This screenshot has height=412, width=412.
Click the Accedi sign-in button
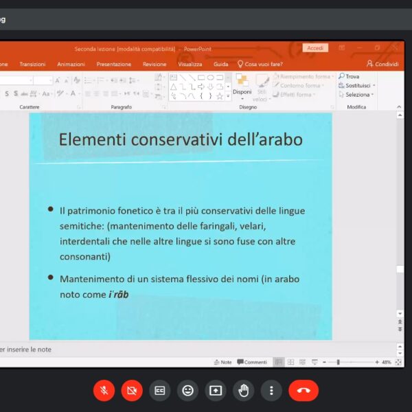pos(315,48)
